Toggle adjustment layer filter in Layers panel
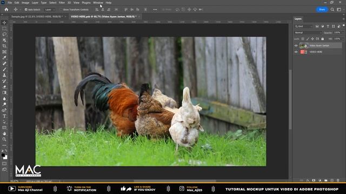This screenshot has width=346, height=194. tap(322, 26)
